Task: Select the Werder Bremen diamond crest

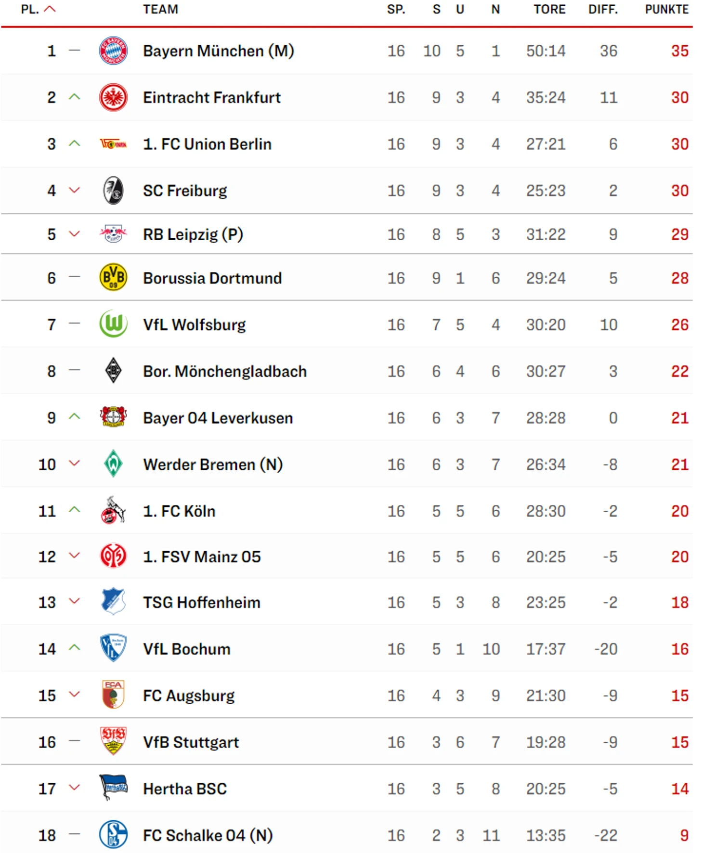Action: point(113,464)
